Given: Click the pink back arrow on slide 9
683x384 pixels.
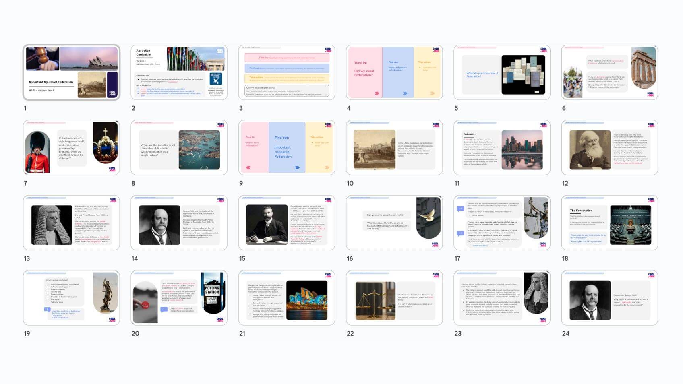Looking at the screenshot, I should [x=248, y=167].
